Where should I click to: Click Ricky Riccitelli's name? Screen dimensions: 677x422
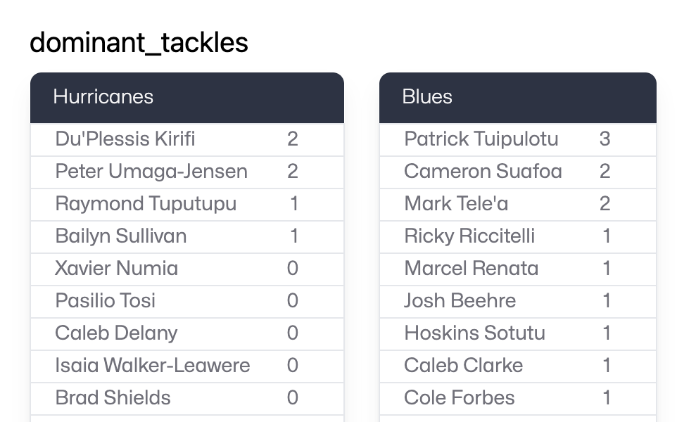tap(469, 236)
